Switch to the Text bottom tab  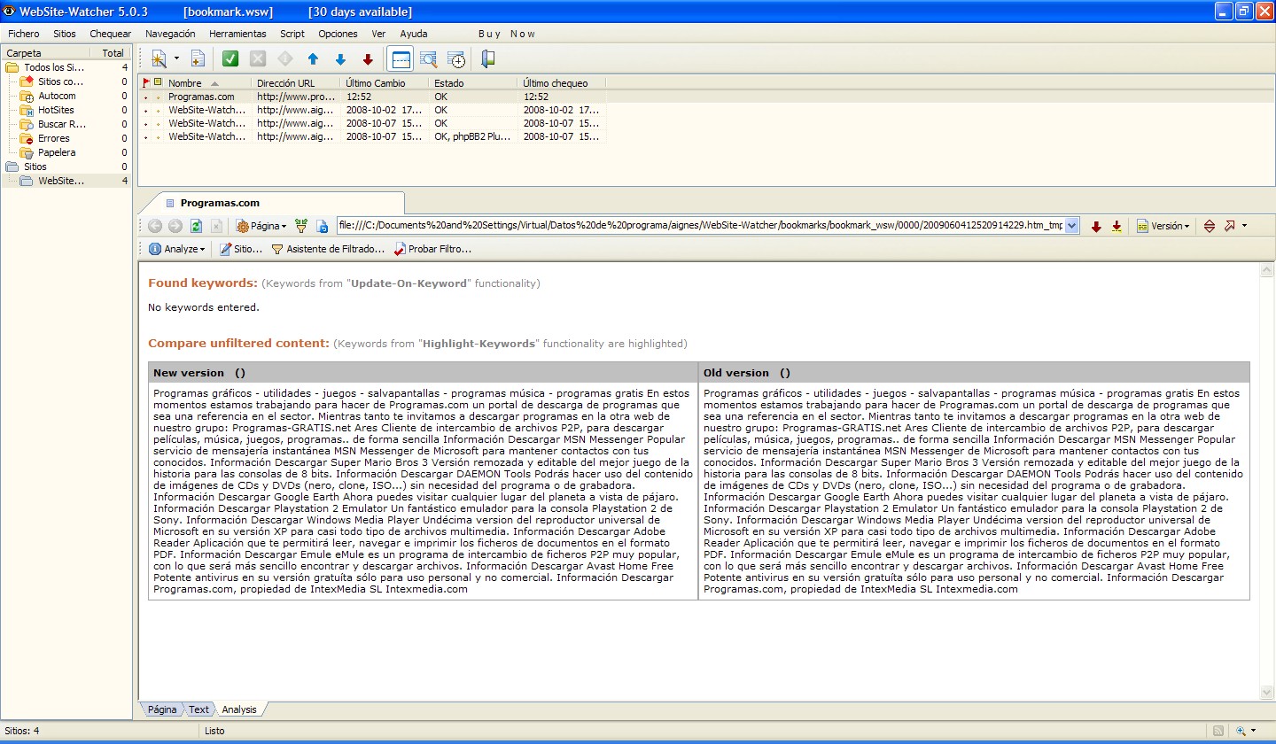point(199,709)
